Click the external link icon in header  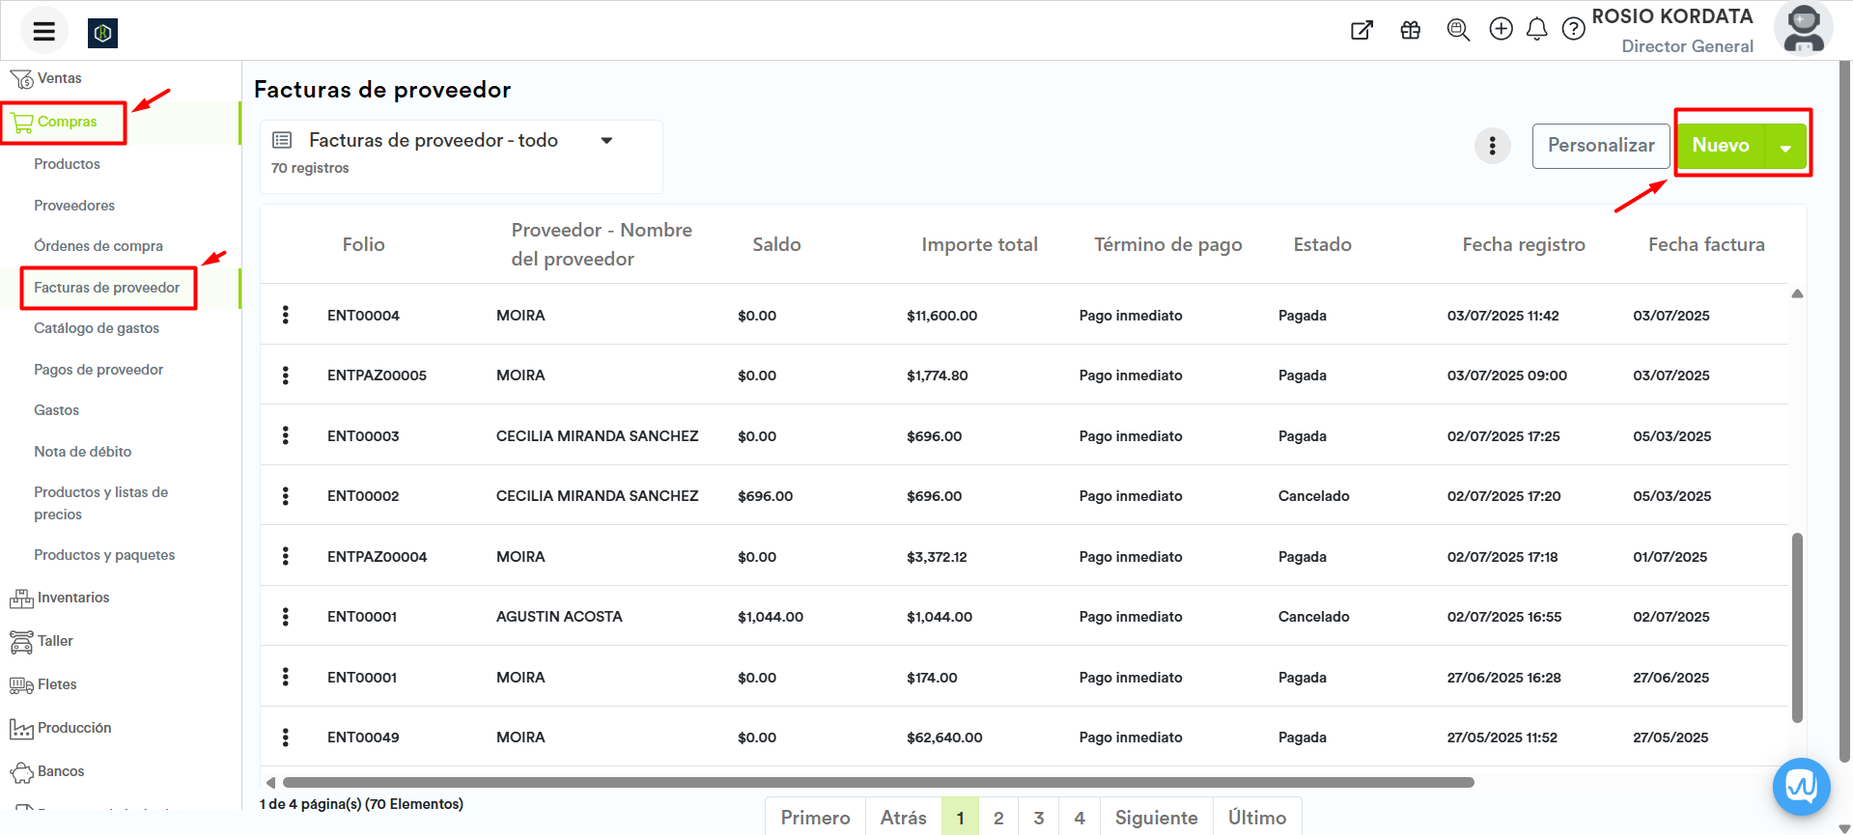(1362, 31)
